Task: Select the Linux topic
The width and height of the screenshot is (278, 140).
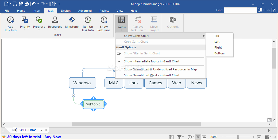Action: click(x=133, y=83)
